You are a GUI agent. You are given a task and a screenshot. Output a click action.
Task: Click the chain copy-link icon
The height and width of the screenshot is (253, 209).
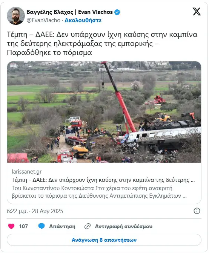(x=88, y=226)
